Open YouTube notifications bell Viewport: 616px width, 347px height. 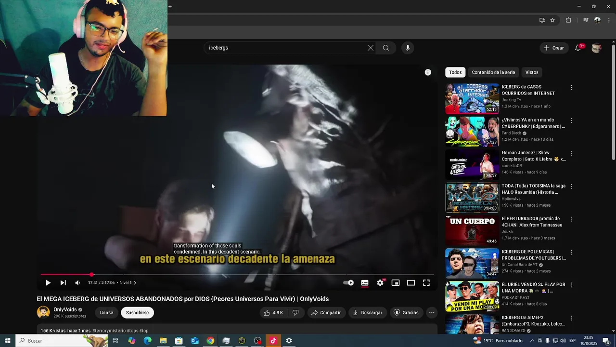(578, 48)
